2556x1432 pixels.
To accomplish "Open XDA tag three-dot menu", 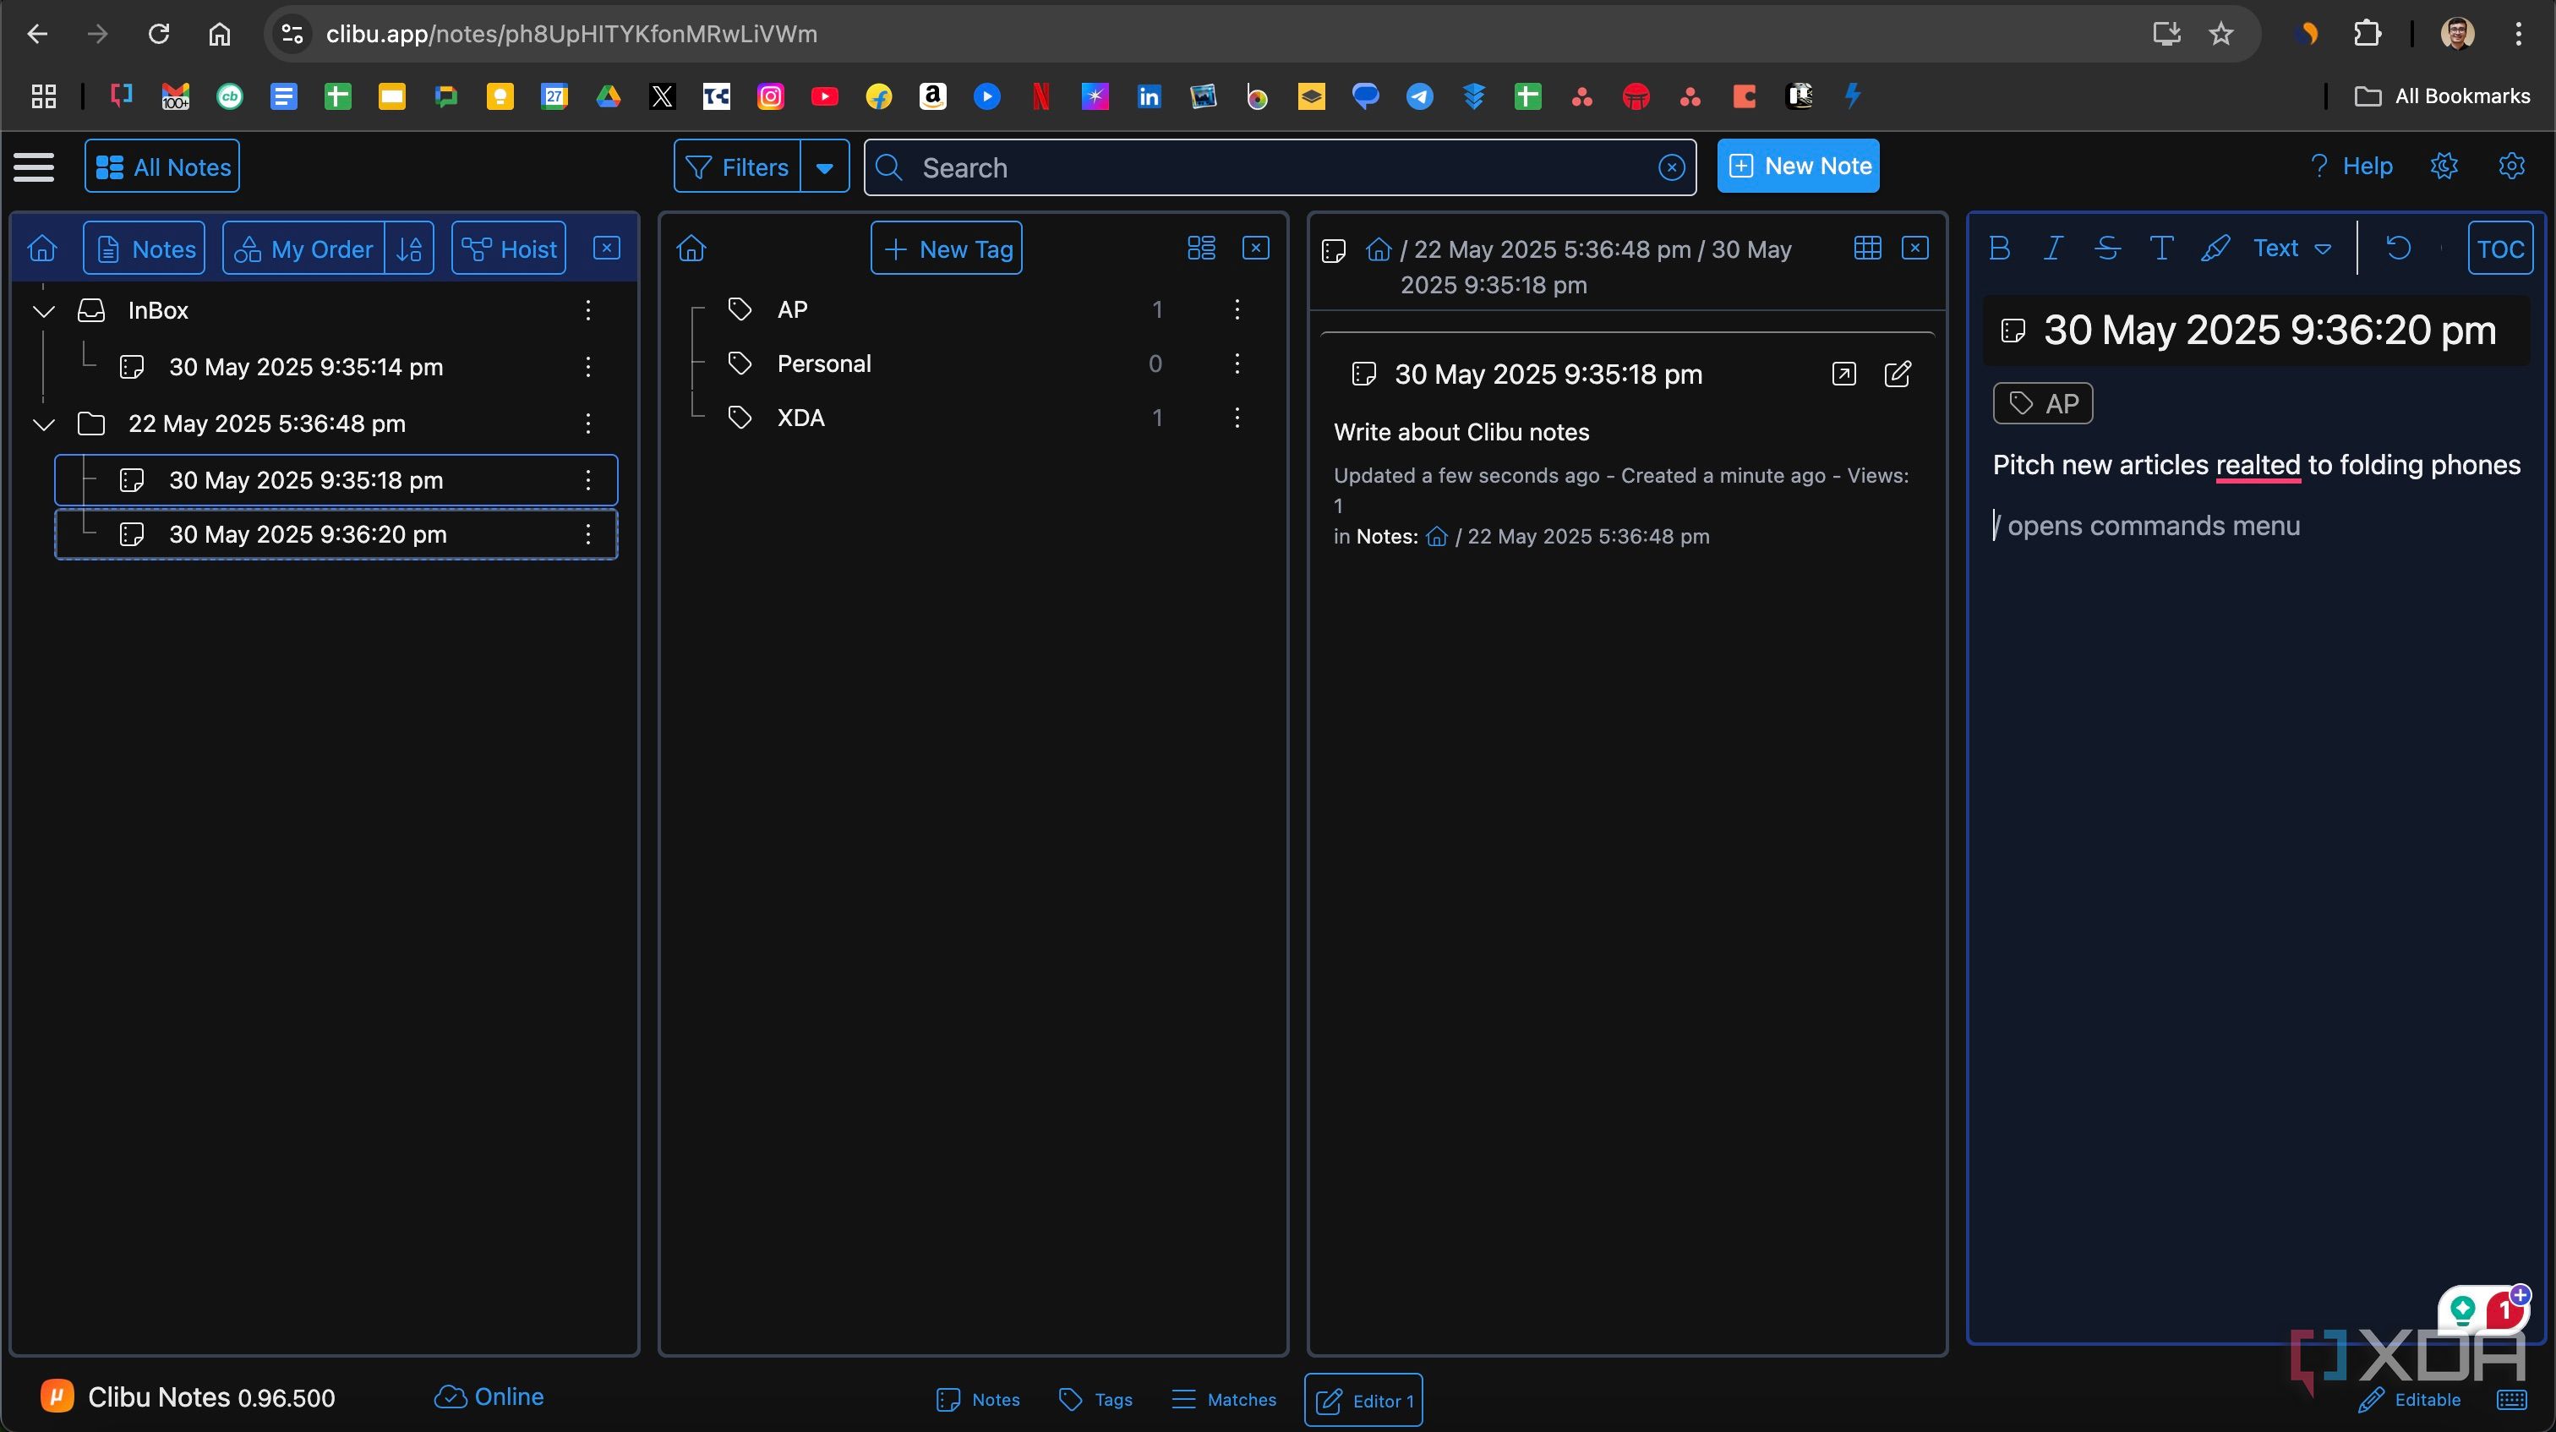I will 1237,418.
